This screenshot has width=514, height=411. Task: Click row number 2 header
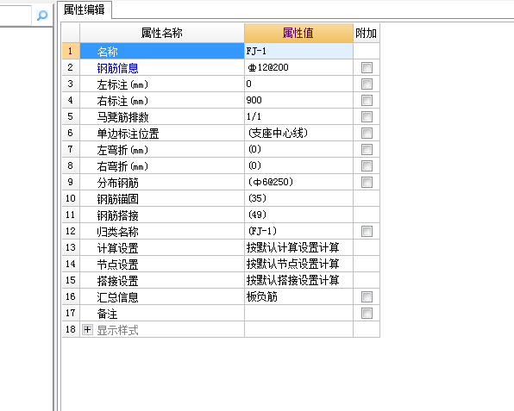pos(71,67)
